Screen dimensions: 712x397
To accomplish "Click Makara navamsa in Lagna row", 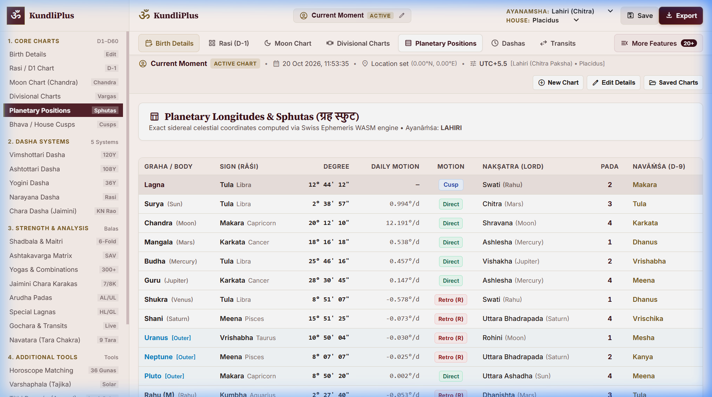I will (x=645, y=185).
